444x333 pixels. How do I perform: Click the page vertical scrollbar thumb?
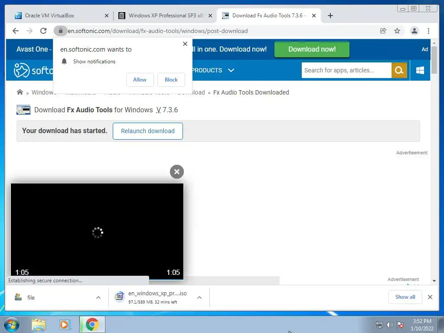434,59
